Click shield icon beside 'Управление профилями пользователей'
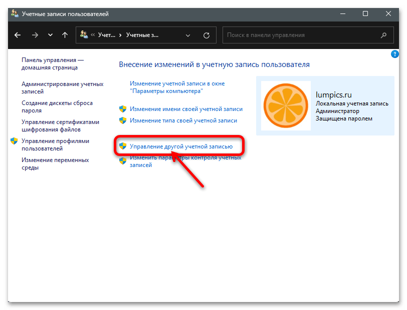 [x=14, y=141]
